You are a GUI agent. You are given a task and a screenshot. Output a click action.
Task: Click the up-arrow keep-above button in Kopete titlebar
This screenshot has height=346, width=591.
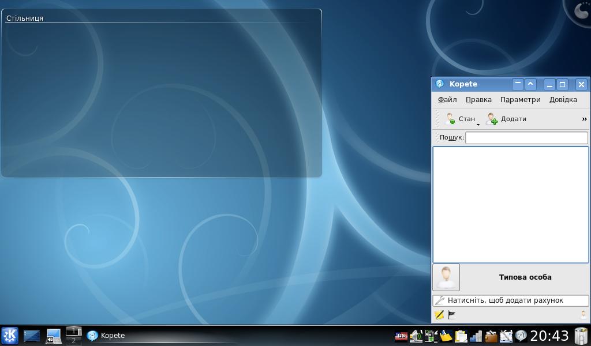point(530,84)
